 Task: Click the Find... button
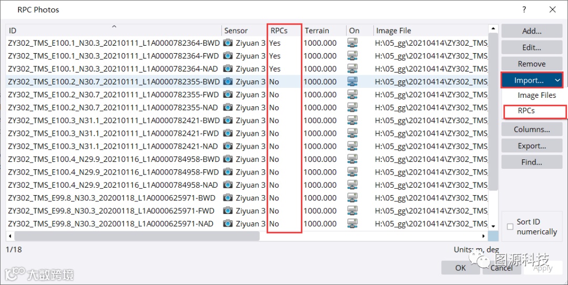coord(532,162)
